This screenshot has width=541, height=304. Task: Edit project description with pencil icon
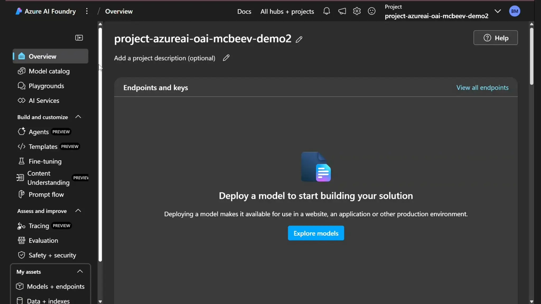pos(226,58)
